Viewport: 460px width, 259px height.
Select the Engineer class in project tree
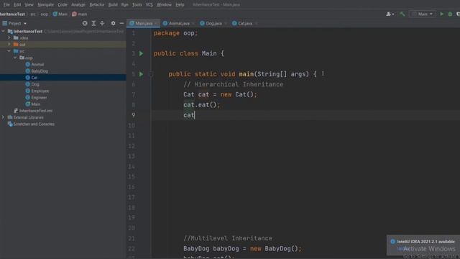coord(39,98)
